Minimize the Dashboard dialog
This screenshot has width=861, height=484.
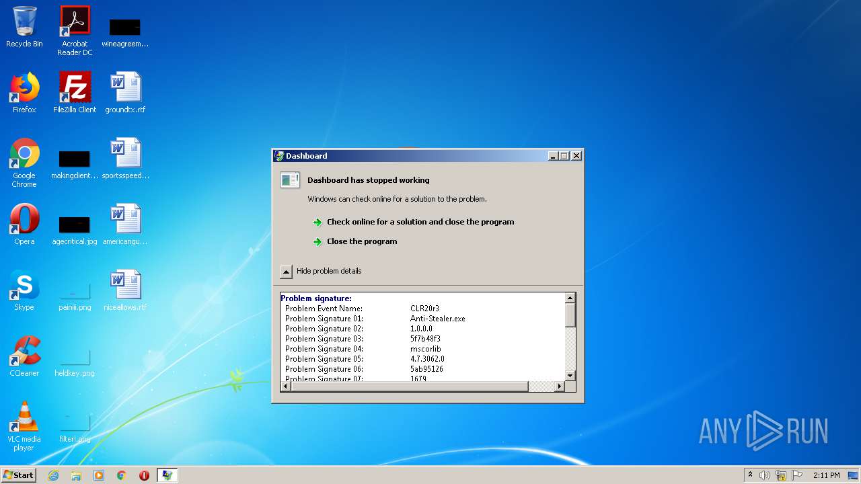553,156
